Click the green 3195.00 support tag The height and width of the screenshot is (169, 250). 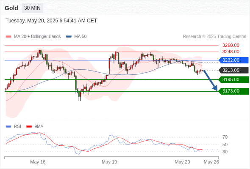[x=233, y=79]
